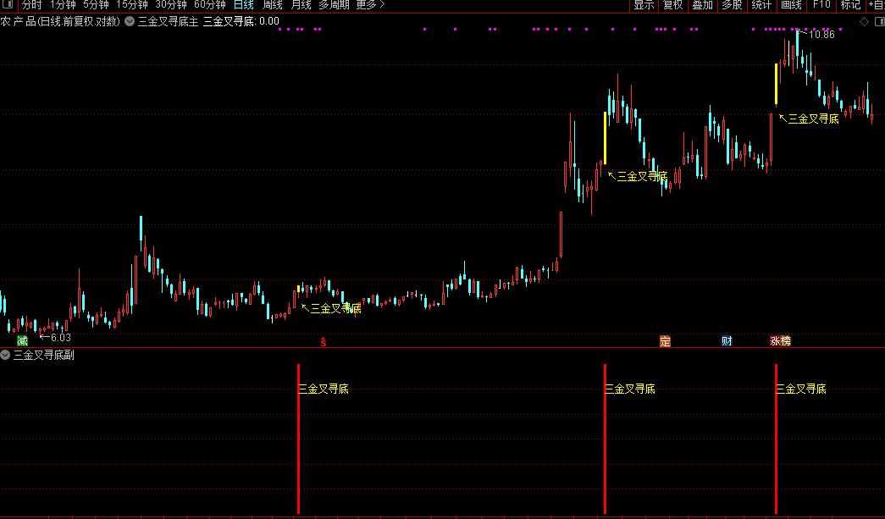Toggle the side panel icon at chart top-right

coord(879,21)
